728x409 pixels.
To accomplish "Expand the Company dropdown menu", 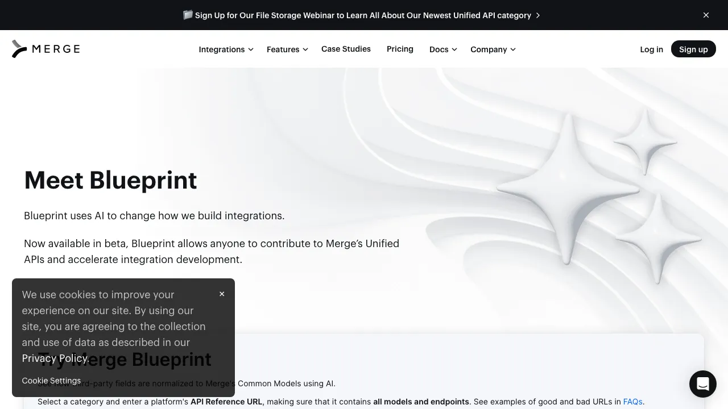I will coord(493,49).
